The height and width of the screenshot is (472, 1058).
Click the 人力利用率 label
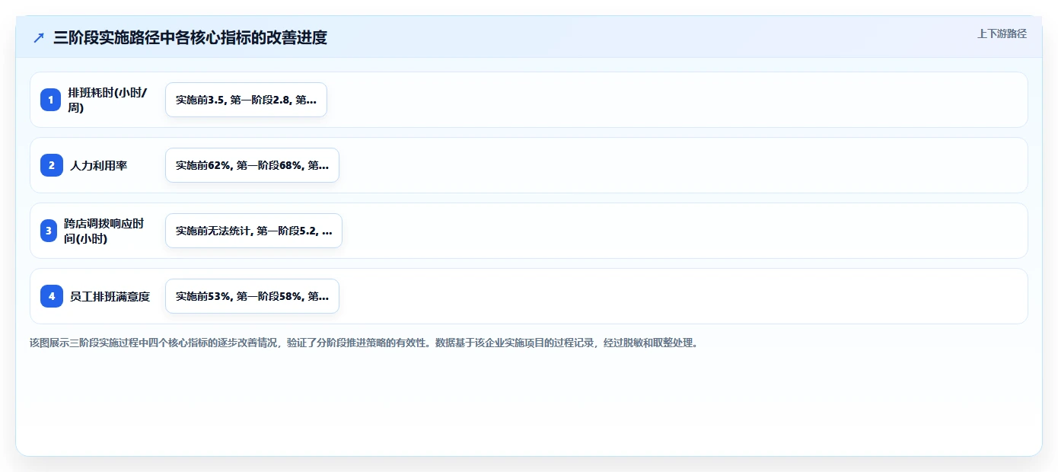(x=99, y=165)
